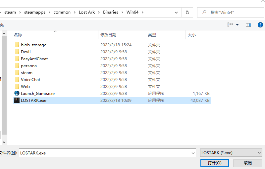Open the view options dropdown arrow
Screen dimensions: 265x169
pos(238,25)
